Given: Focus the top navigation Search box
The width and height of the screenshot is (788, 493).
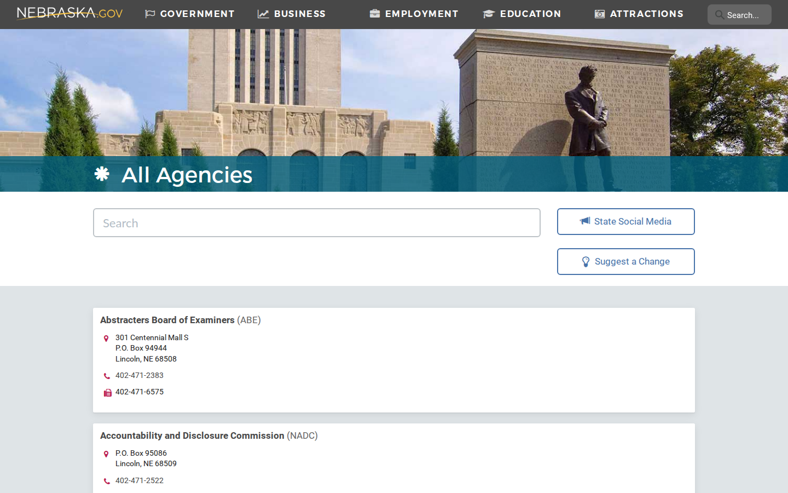Looking at the screenshot, I should (x=739, y=15).
